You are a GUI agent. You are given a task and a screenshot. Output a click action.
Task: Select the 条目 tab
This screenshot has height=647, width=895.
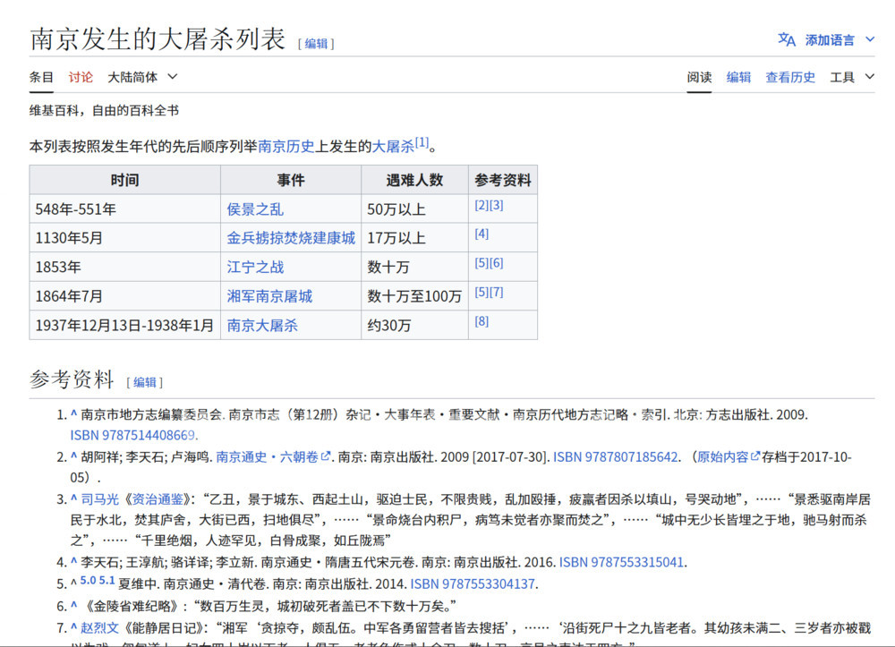(x=41, y=77)
